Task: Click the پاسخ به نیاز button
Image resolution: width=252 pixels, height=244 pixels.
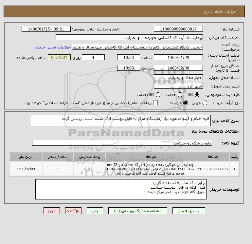Action: coord(189,211)
